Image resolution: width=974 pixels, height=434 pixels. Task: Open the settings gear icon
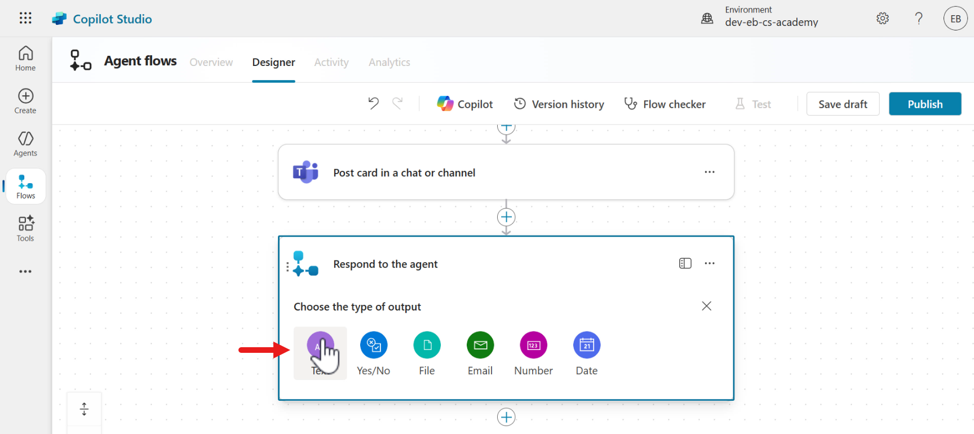click(883, 19)
